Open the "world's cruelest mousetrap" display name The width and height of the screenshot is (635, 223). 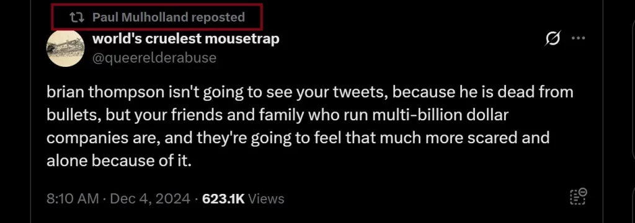[x=186, y=39]
